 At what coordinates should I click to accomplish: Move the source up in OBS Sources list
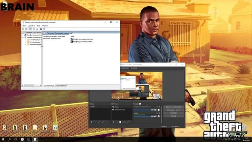pos(124,122)
